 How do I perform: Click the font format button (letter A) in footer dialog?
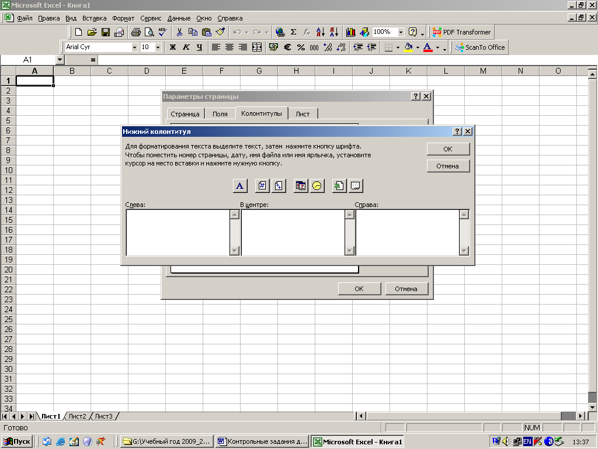[240, 186]
